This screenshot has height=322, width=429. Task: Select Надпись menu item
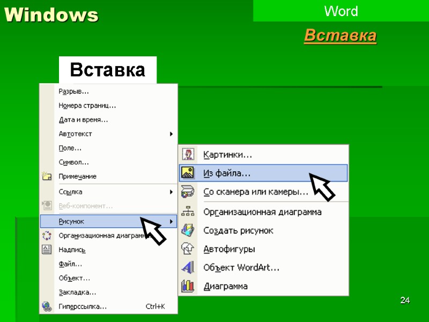tap(109, 250)
